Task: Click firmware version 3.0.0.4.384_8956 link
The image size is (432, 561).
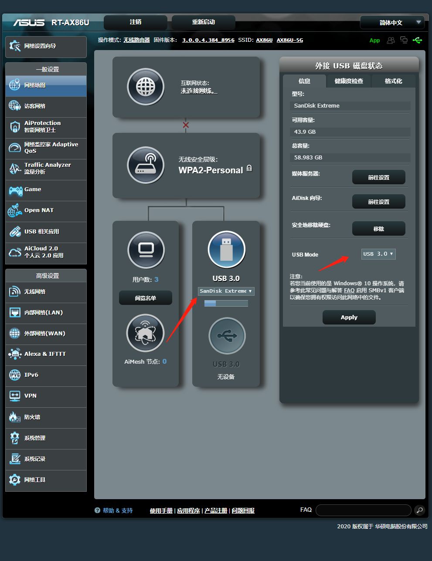Action: [x=208, y=40]
